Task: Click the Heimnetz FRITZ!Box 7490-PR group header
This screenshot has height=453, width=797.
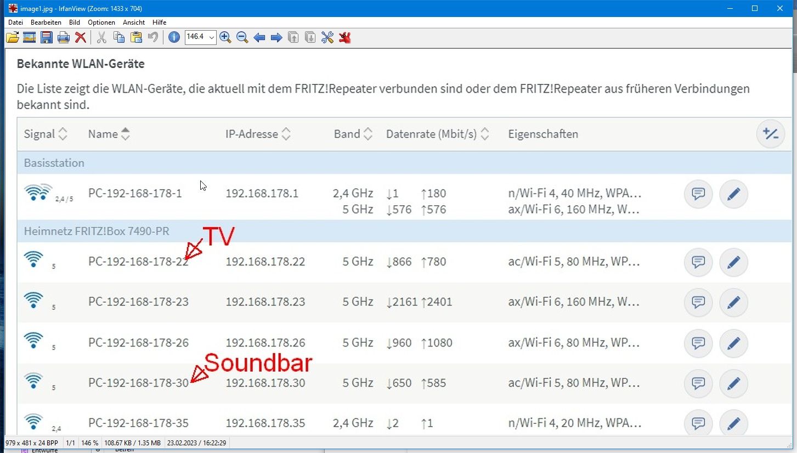Action: 404,231
